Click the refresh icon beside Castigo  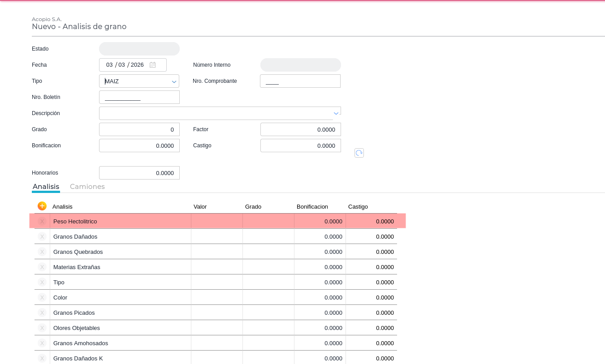(x=359, y=153)
